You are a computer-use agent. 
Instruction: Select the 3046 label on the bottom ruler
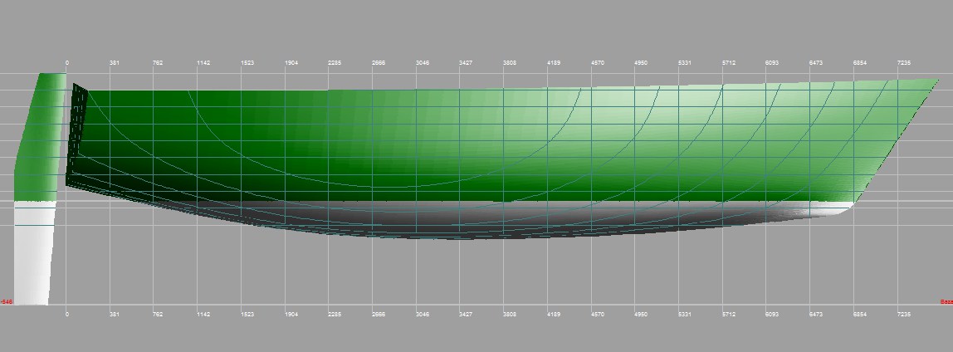(x=423, y=315)
